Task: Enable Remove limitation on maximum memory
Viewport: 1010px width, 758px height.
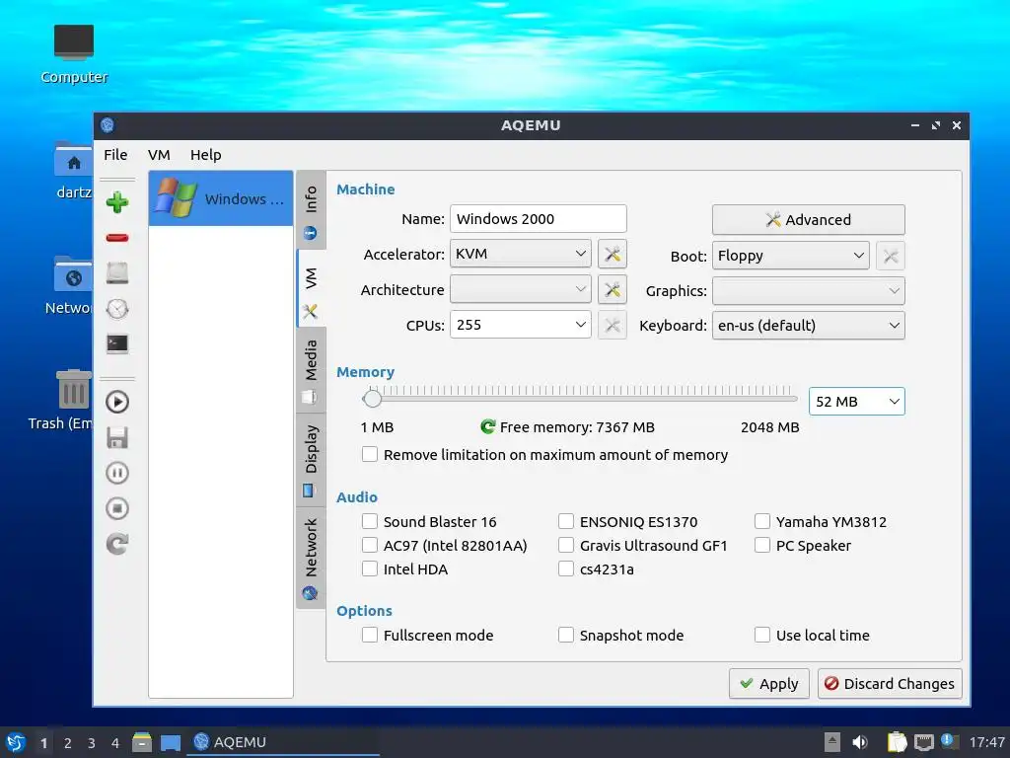Action: click(370, 454)
